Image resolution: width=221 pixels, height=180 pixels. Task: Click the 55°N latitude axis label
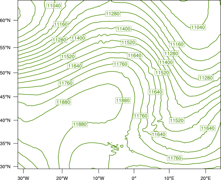click(5, 48)
